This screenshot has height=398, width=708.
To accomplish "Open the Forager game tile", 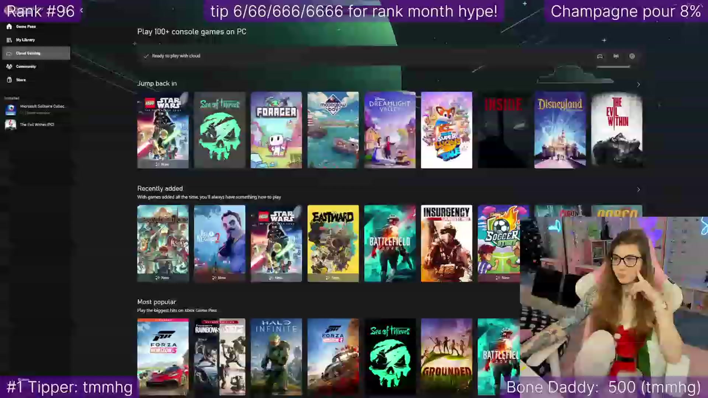I will click(x=276, y=130).
